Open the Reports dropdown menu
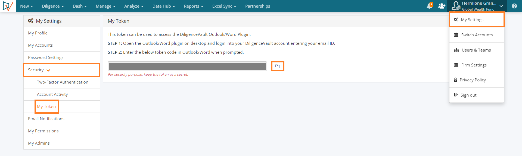Screen dimensions: 522x156 (194, 6)
